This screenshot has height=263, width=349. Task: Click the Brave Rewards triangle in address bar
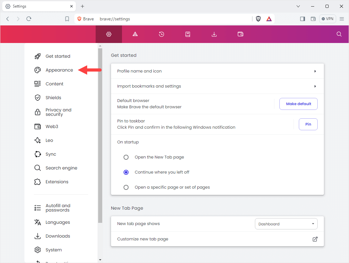pos(269,19)
